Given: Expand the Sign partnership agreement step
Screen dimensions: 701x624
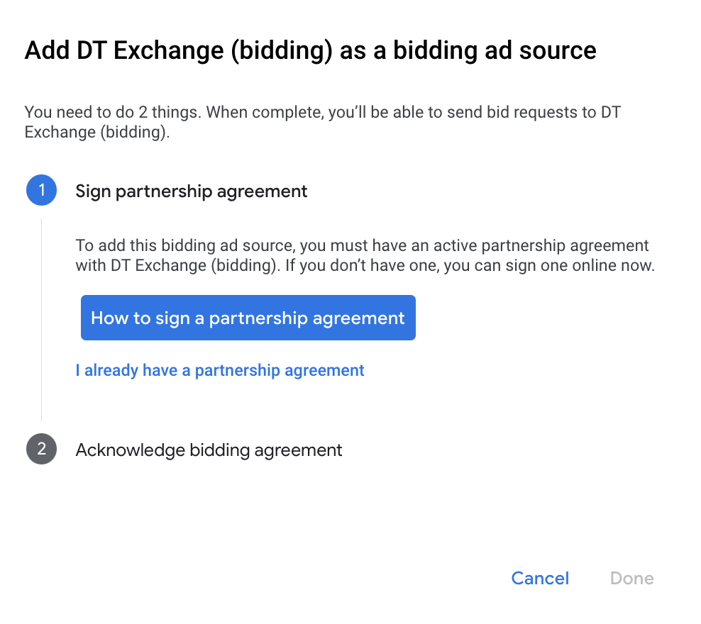Looking at the screenshot, I should point(192,191).
